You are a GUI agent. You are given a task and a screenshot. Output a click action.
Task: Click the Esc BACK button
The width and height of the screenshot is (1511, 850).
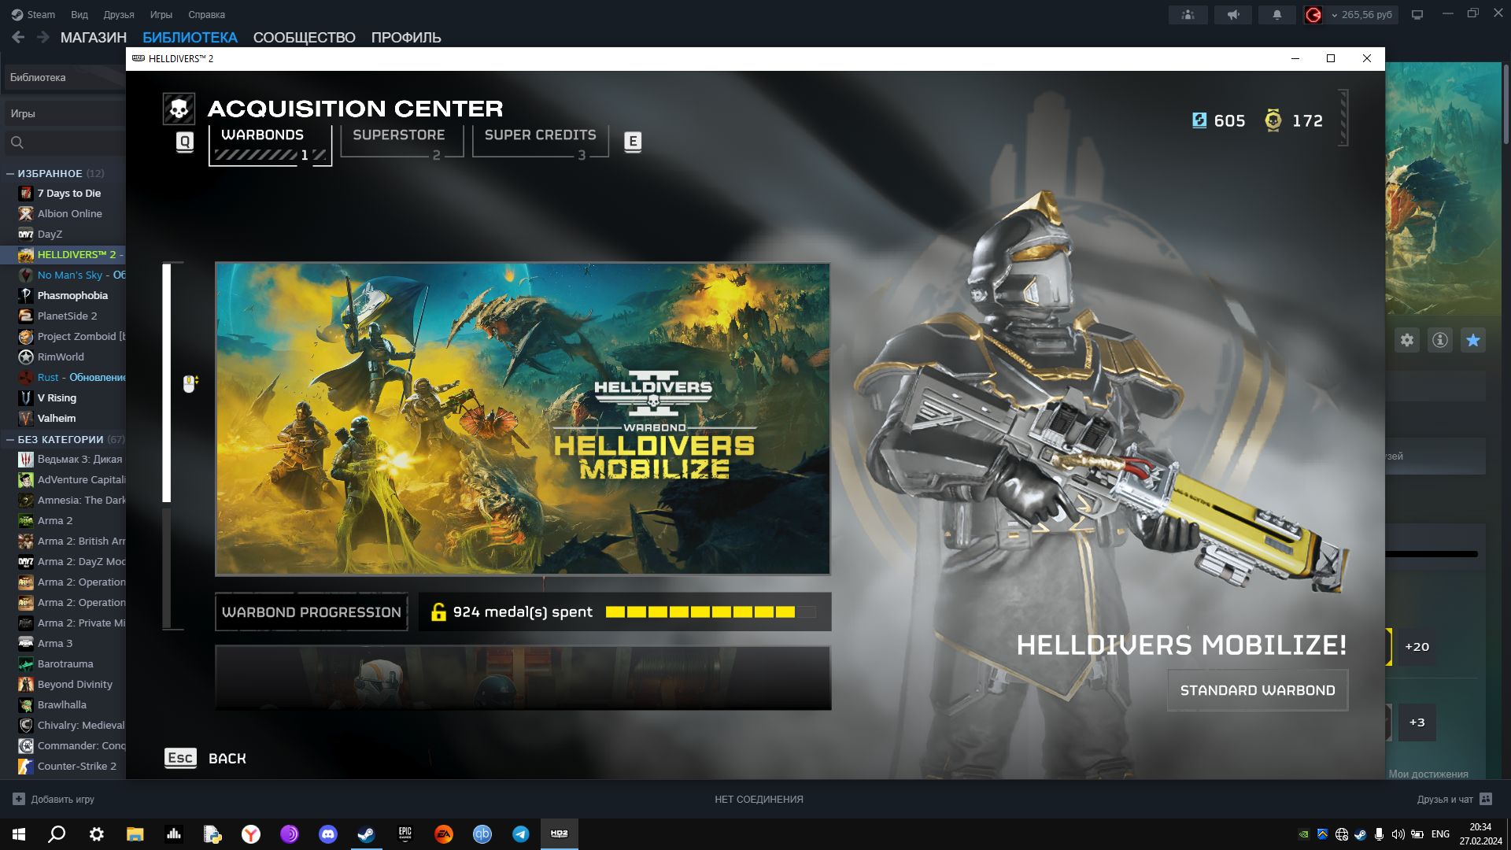click(x=205, y=758)
